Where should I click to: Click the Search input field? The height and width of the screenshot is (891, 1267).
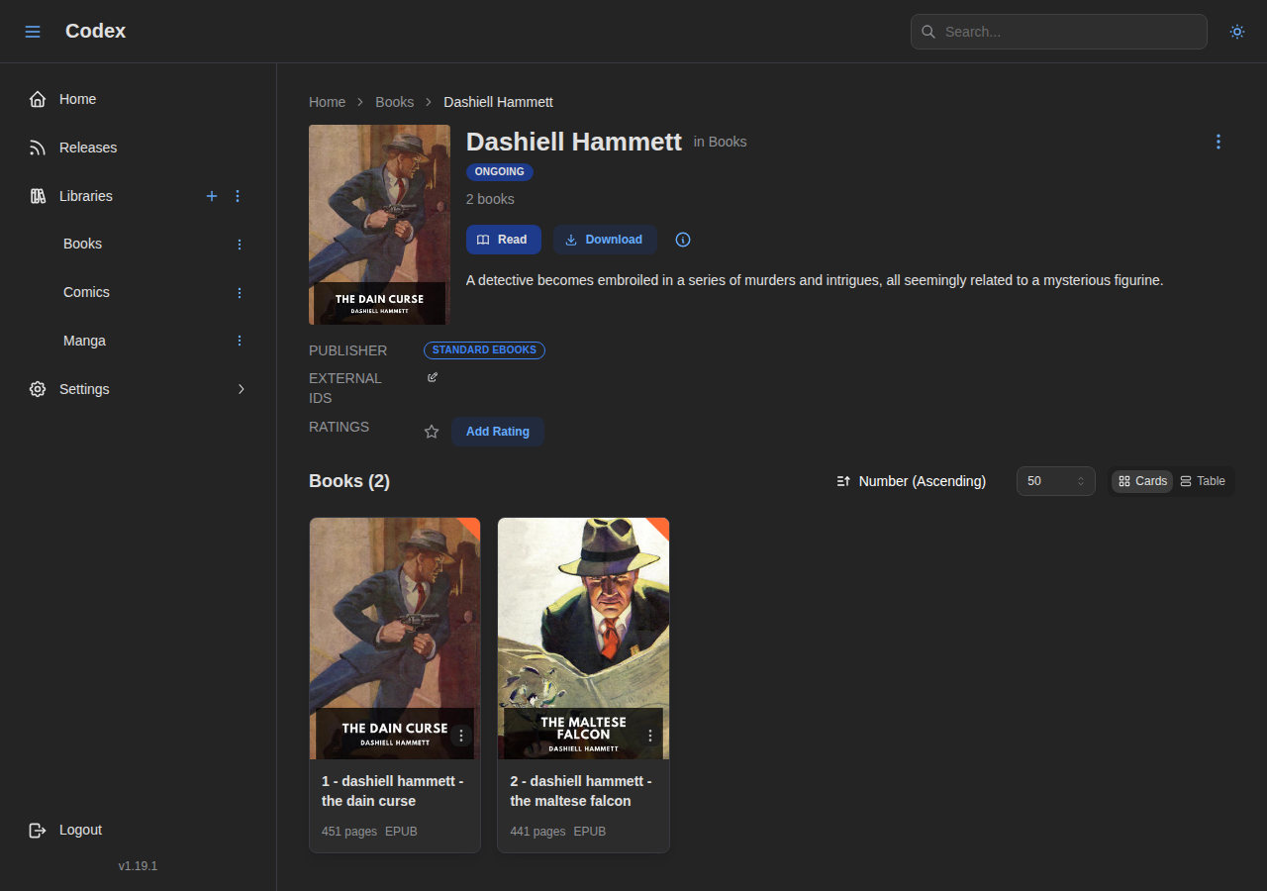click(1059, 32)
